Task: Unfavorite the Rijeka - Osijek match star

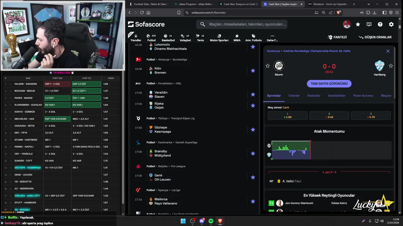Action: tap(253, 105)
